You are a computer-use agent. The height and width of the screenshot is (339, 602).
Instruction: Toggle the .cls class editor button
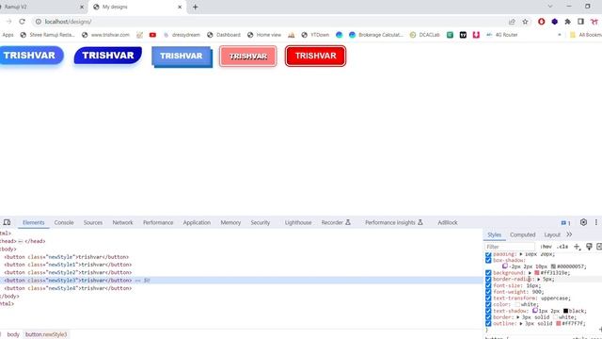pos(562,247)
